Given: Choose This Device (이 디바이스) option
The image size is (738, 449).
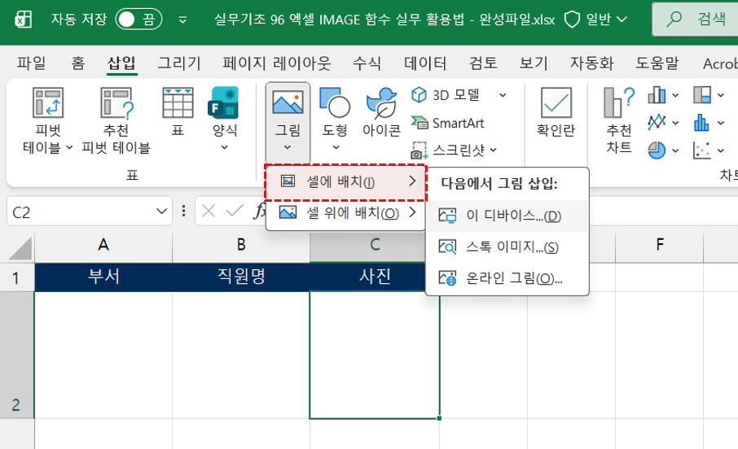Looking at the screenshot, I should (x=506, y=216).
